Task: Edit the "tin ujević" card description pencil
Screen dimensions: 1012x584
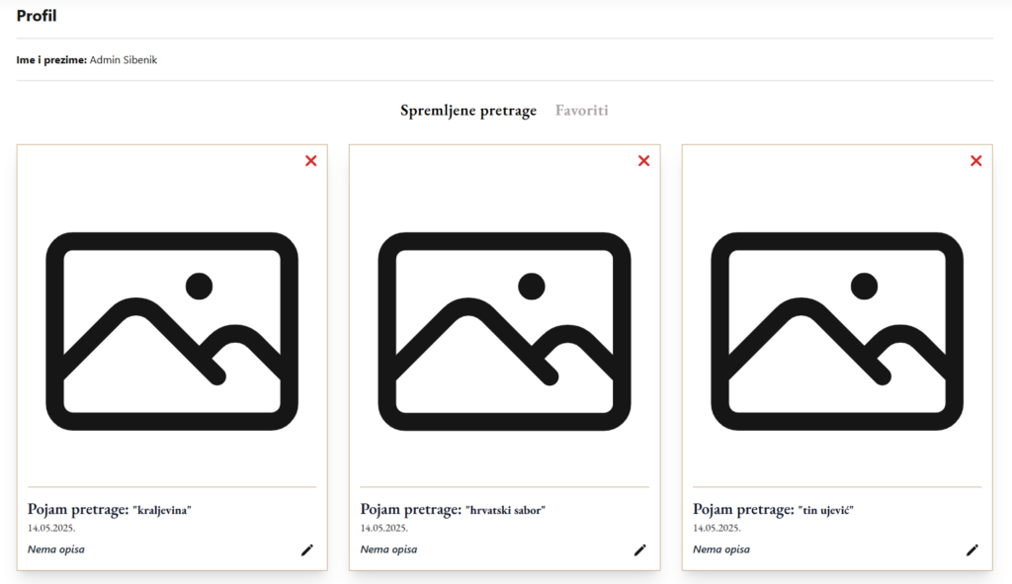Action: 972,549
